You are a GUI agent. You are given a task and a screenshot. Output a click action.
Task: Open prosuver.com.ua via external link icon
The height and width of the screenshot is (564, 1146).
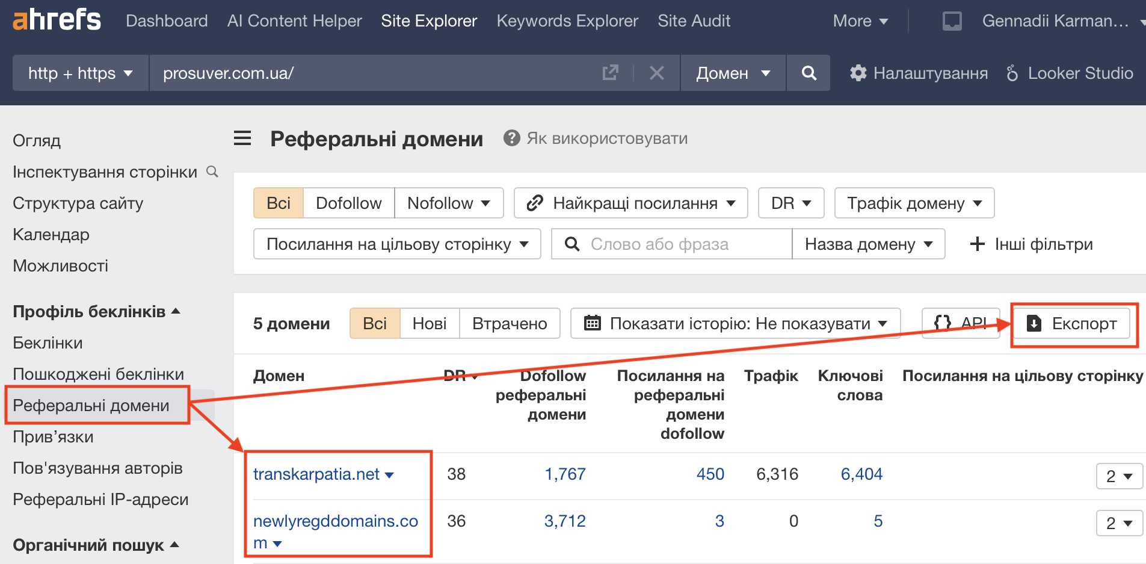610,72
